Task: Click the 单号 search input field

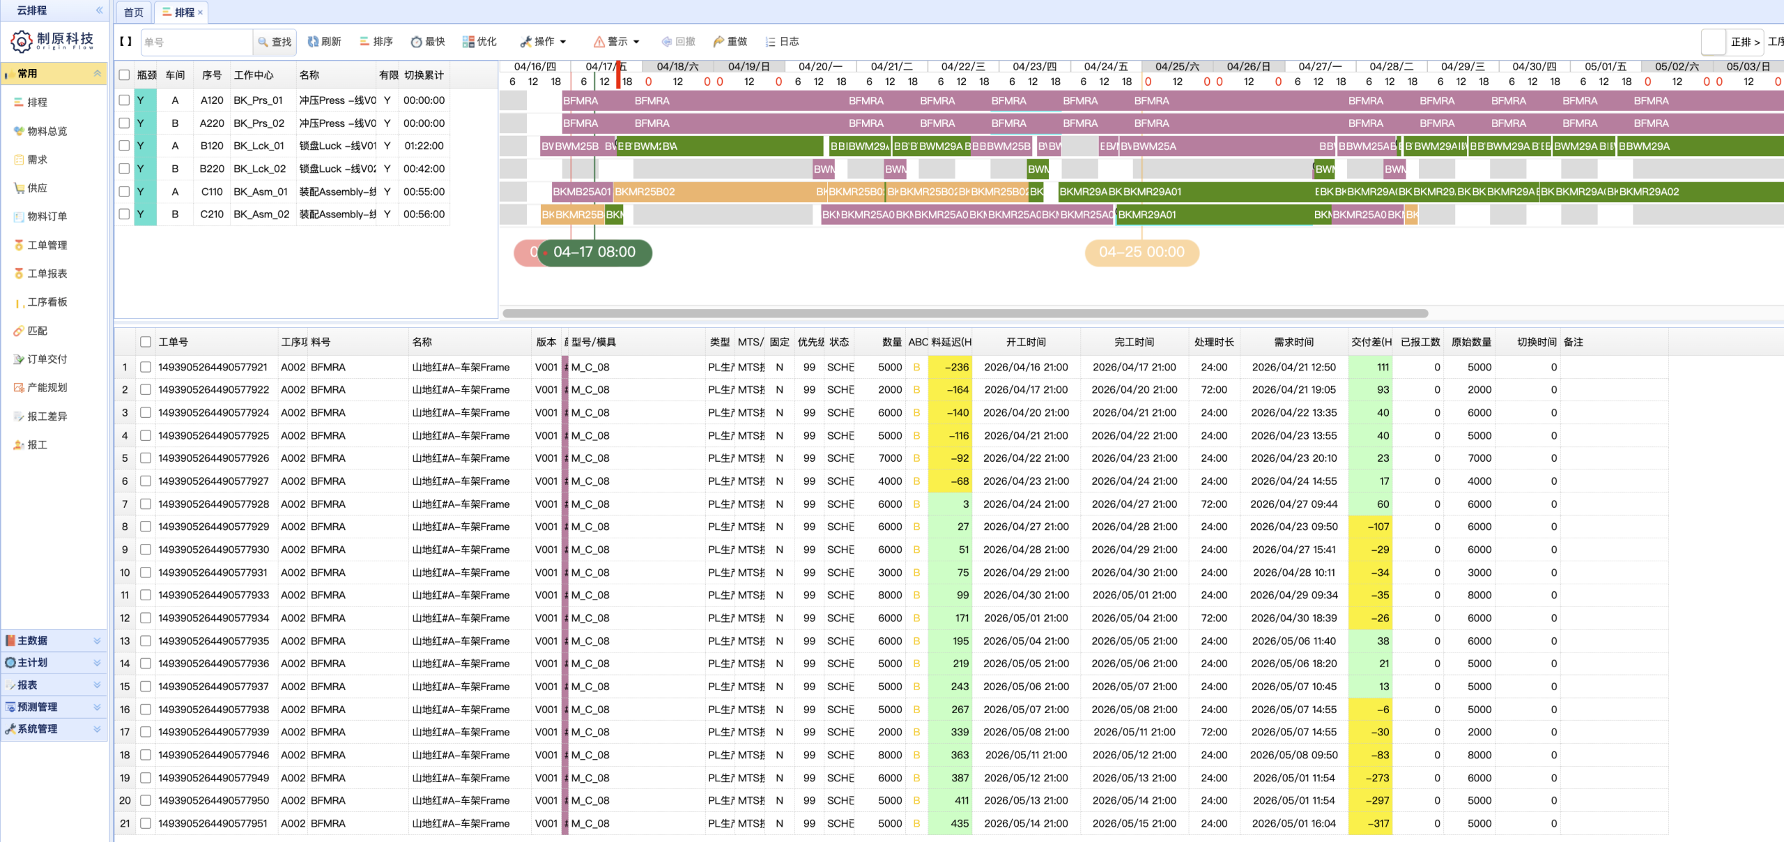Action: (197, 42)
